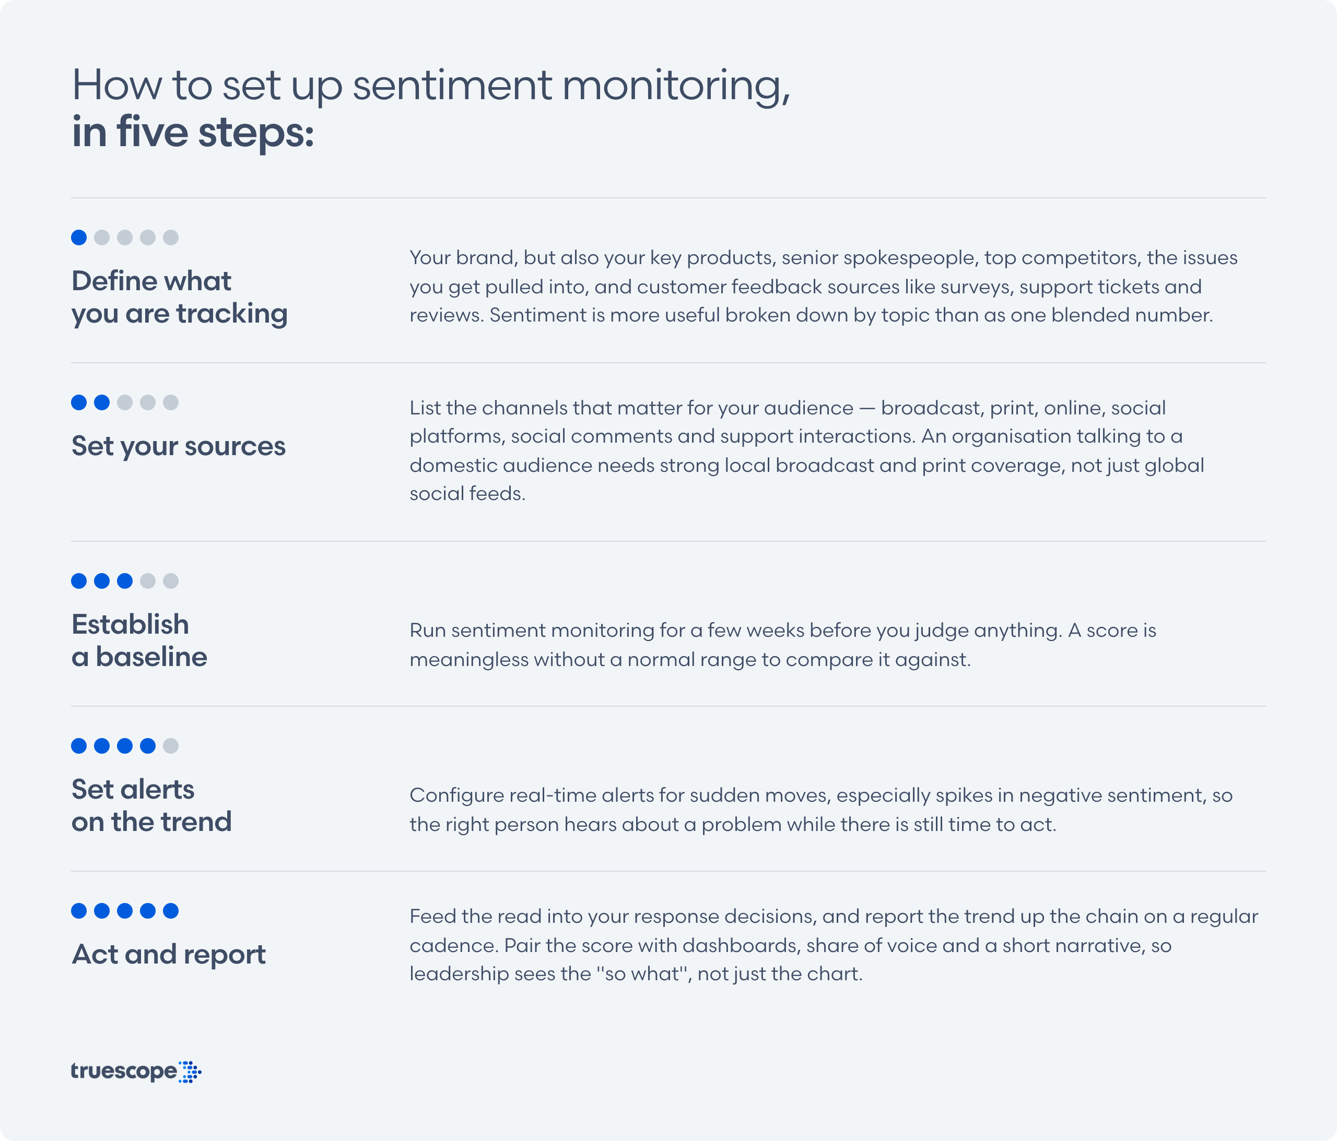Select the Set alerts on the trend heading
This screenshot has width=1337, height=1141.
(x=151, y=805)
